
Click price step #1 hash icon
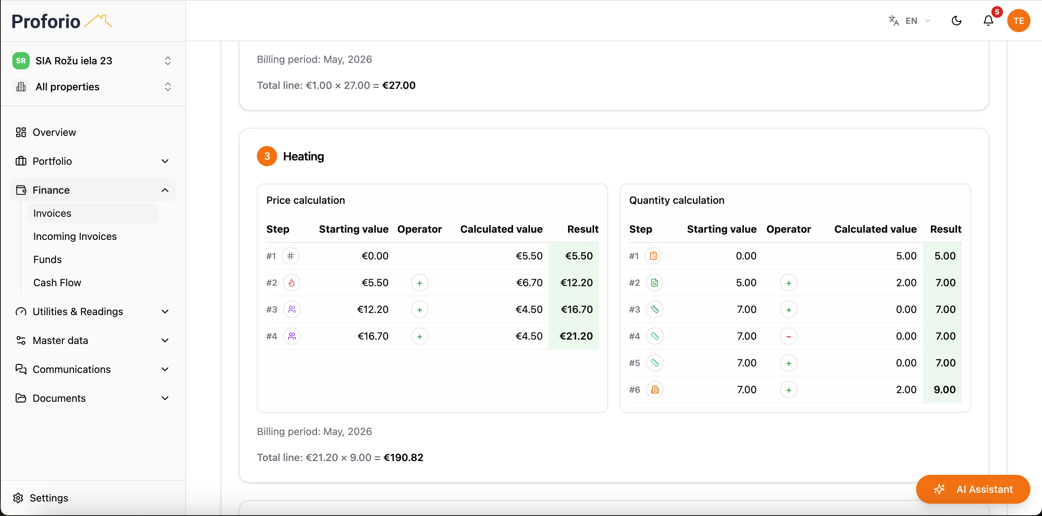(x=291, y=256)
